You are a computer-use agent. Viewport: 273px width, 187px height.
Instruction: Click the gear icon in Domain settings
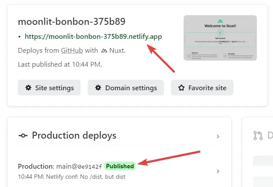[x=98, y=88]
